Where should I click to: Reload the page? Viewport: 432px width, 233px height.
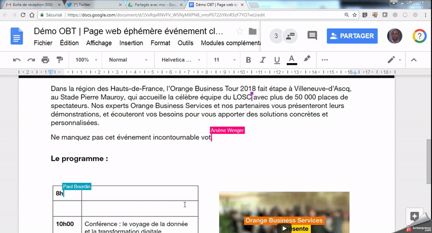(23, 15)
